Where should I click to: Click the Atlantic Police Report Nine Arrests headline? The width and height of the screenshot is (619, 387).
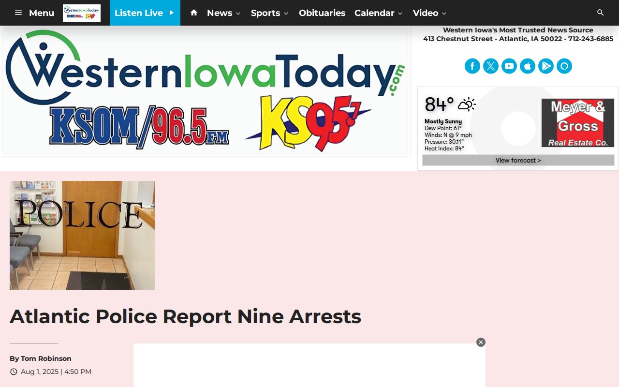pyautogui.click(x=185, y=316)
